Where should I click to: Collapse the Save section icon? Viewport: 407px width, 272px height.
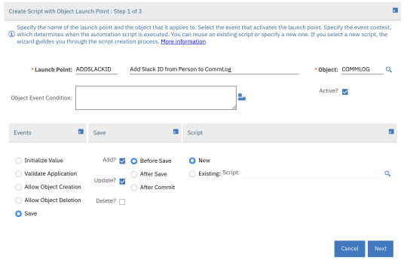176,132
